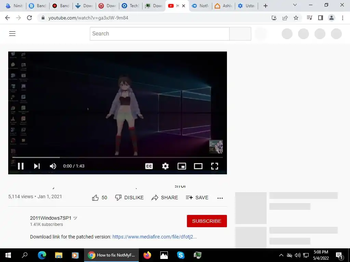350x262 pixels.
Task: Open Photos app from taskbar
Action: point(164,255)
